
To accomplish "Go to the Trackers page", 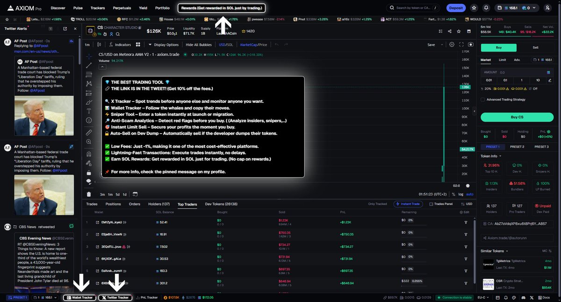I will click(98, 8).
